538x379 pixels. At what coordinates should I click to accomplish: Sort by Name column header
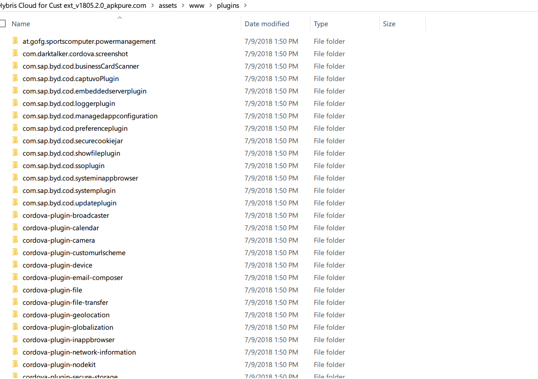pyautogui.click(x=21, y=24)
